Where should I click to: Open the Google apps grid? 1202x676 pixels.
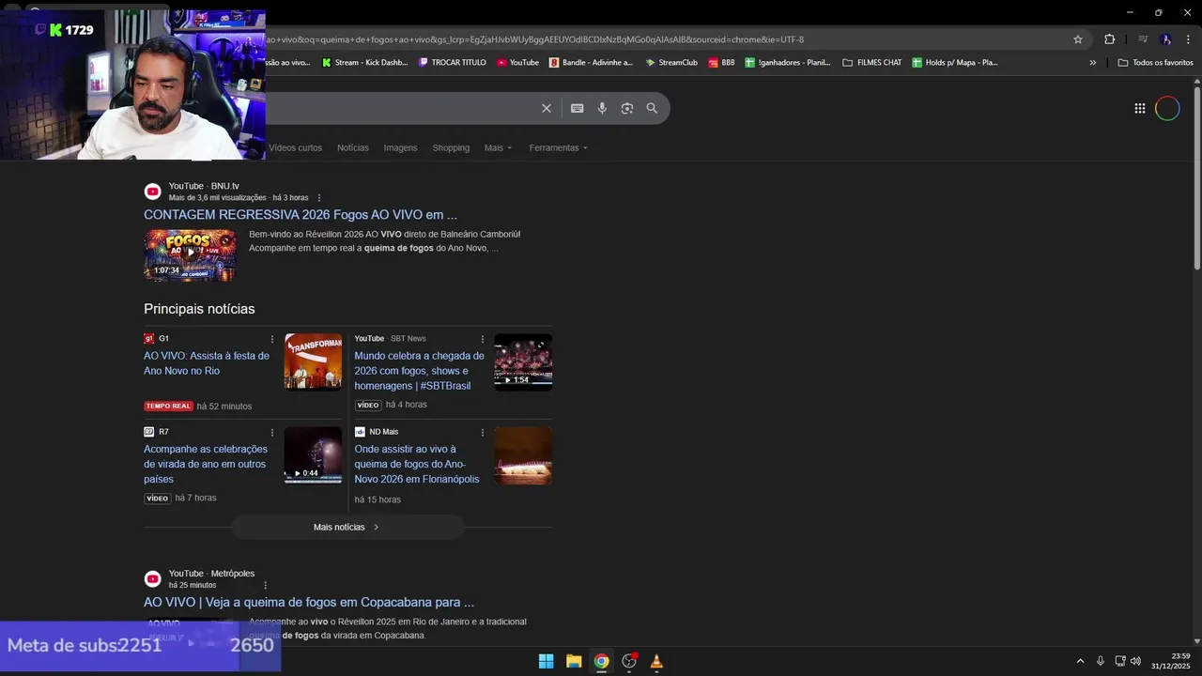tap(1140, 108)
